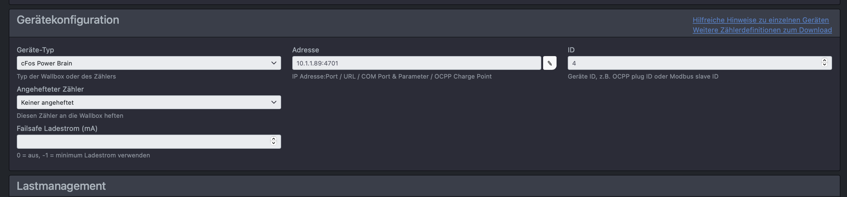This screenshot has width=847, height=197.
Task: Increase the ID value with the up arrow
Action: point(824,60)
